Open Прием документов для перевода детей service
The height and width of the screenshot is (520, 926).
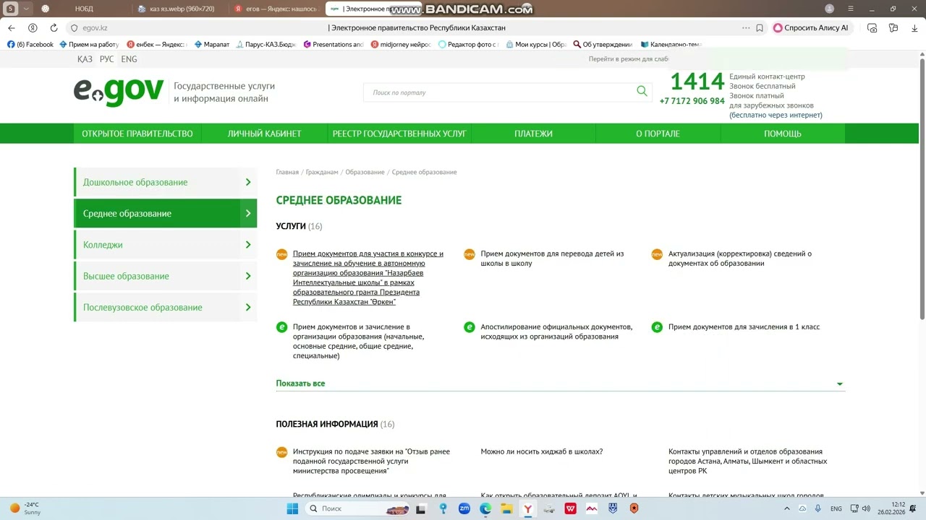point(552,259)
